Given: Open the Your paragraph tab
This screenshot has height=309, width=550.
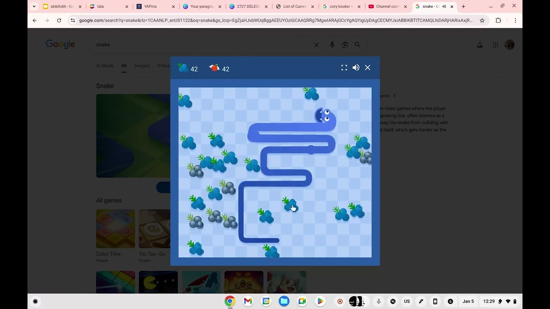Looking at the screenshot, I should pos(201,6).
